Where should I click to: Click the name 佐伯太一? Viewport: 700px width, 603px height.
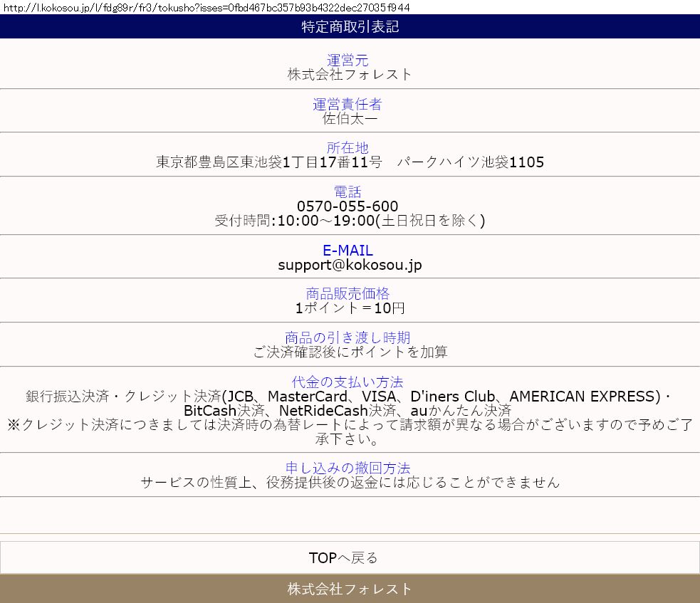point(350,118)
